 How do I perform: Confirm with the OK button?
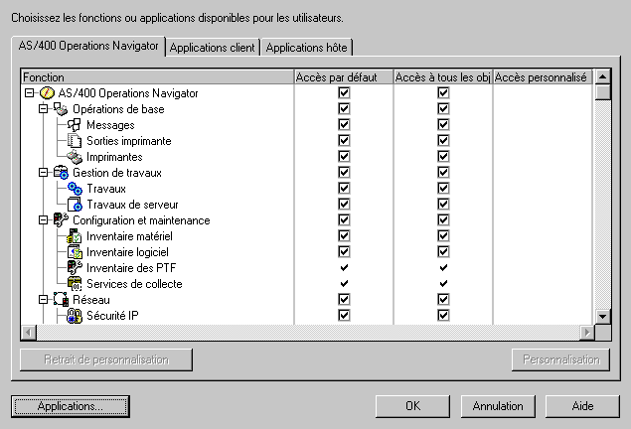413,406
